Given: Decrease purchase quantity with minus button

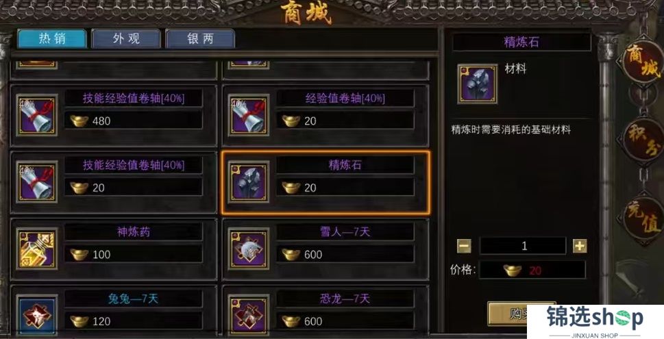Looking at the screenshot, I should (x=464, y=246).
